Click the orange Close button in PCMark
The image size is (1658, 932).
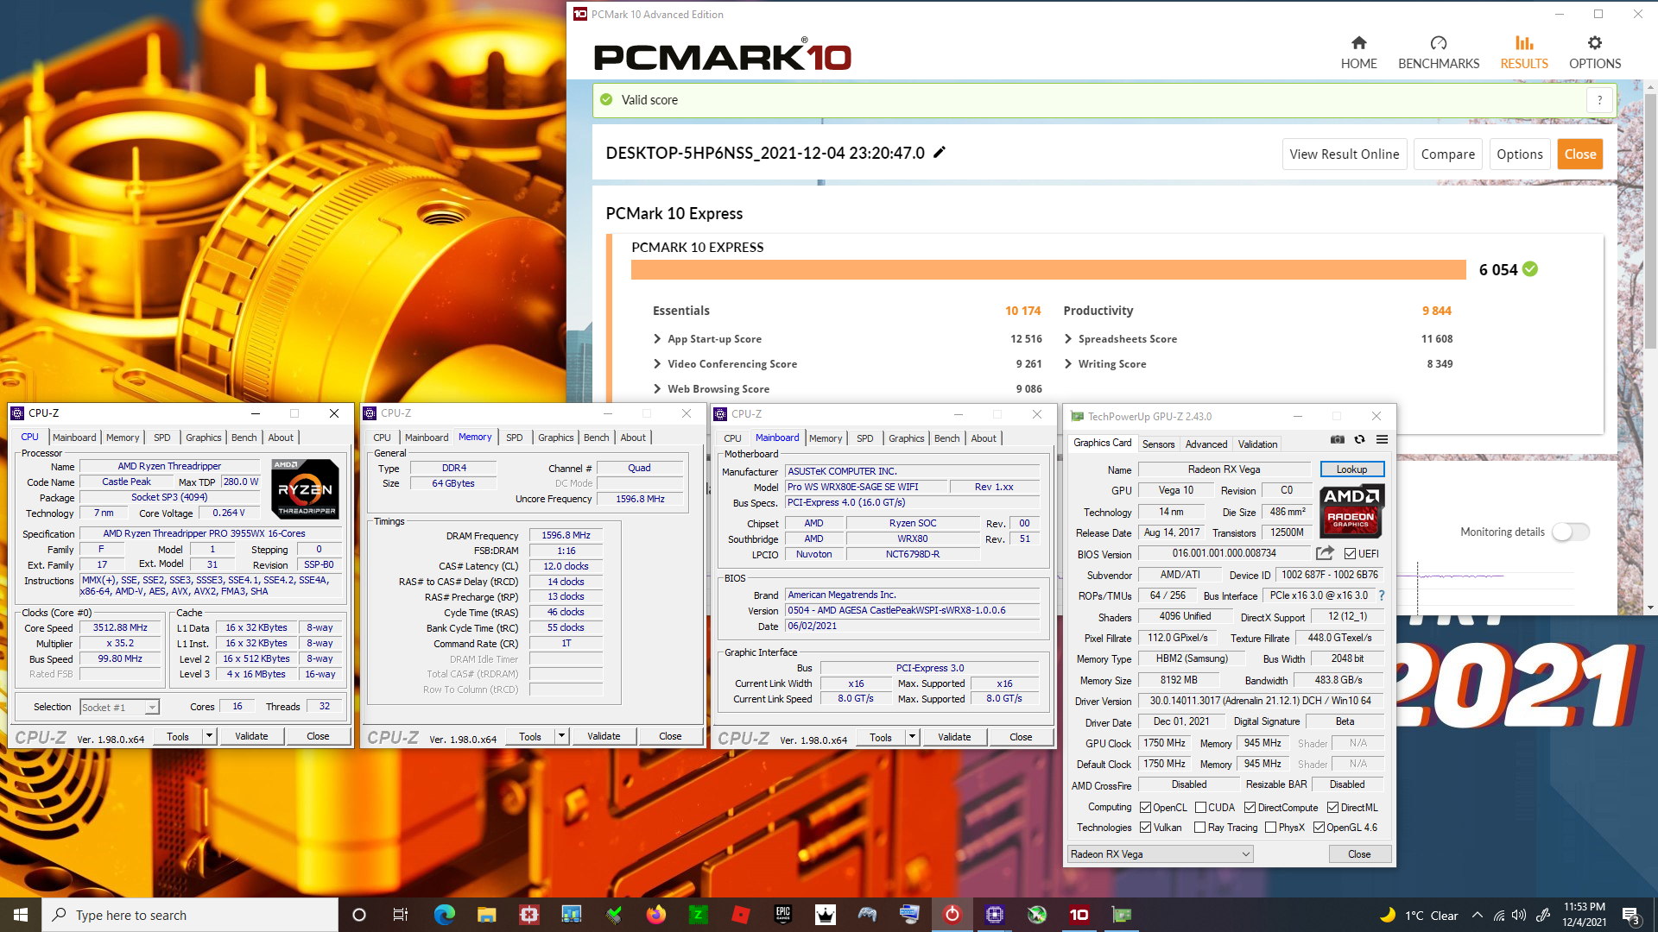pos(1579,154)
